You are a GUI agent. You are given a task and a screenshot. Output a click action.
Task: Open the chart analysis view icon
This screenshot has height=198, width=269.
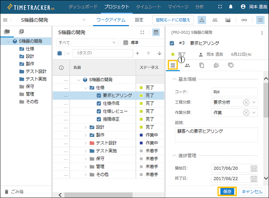click(x=228, y=20)
